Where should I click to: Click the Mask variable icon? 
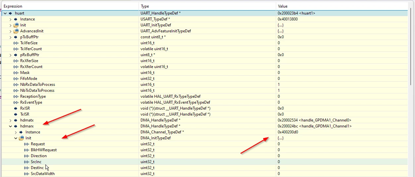coord(16,73)
